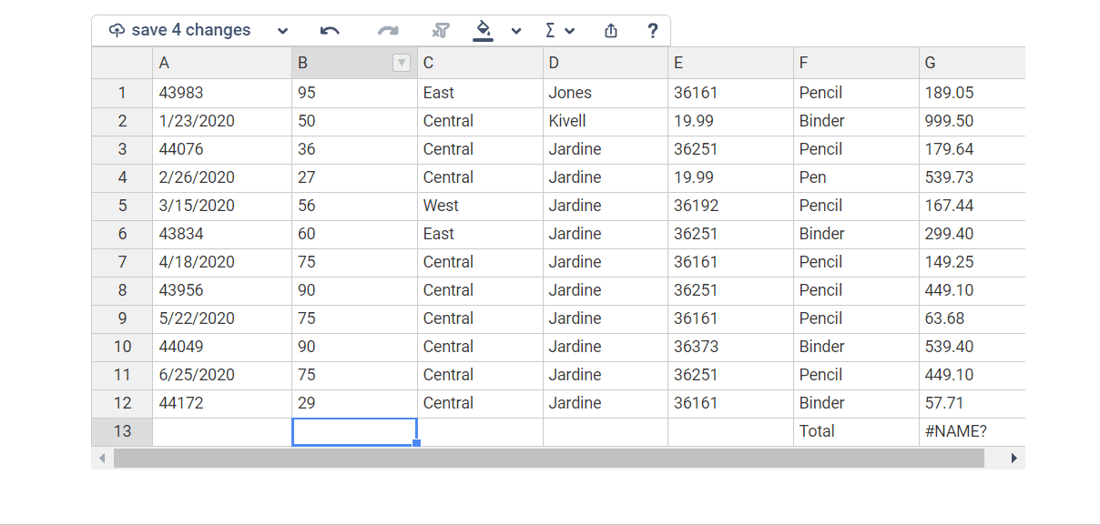Select the cell showing #NAME? error
1100x525 pixels.
click(968, 430)
